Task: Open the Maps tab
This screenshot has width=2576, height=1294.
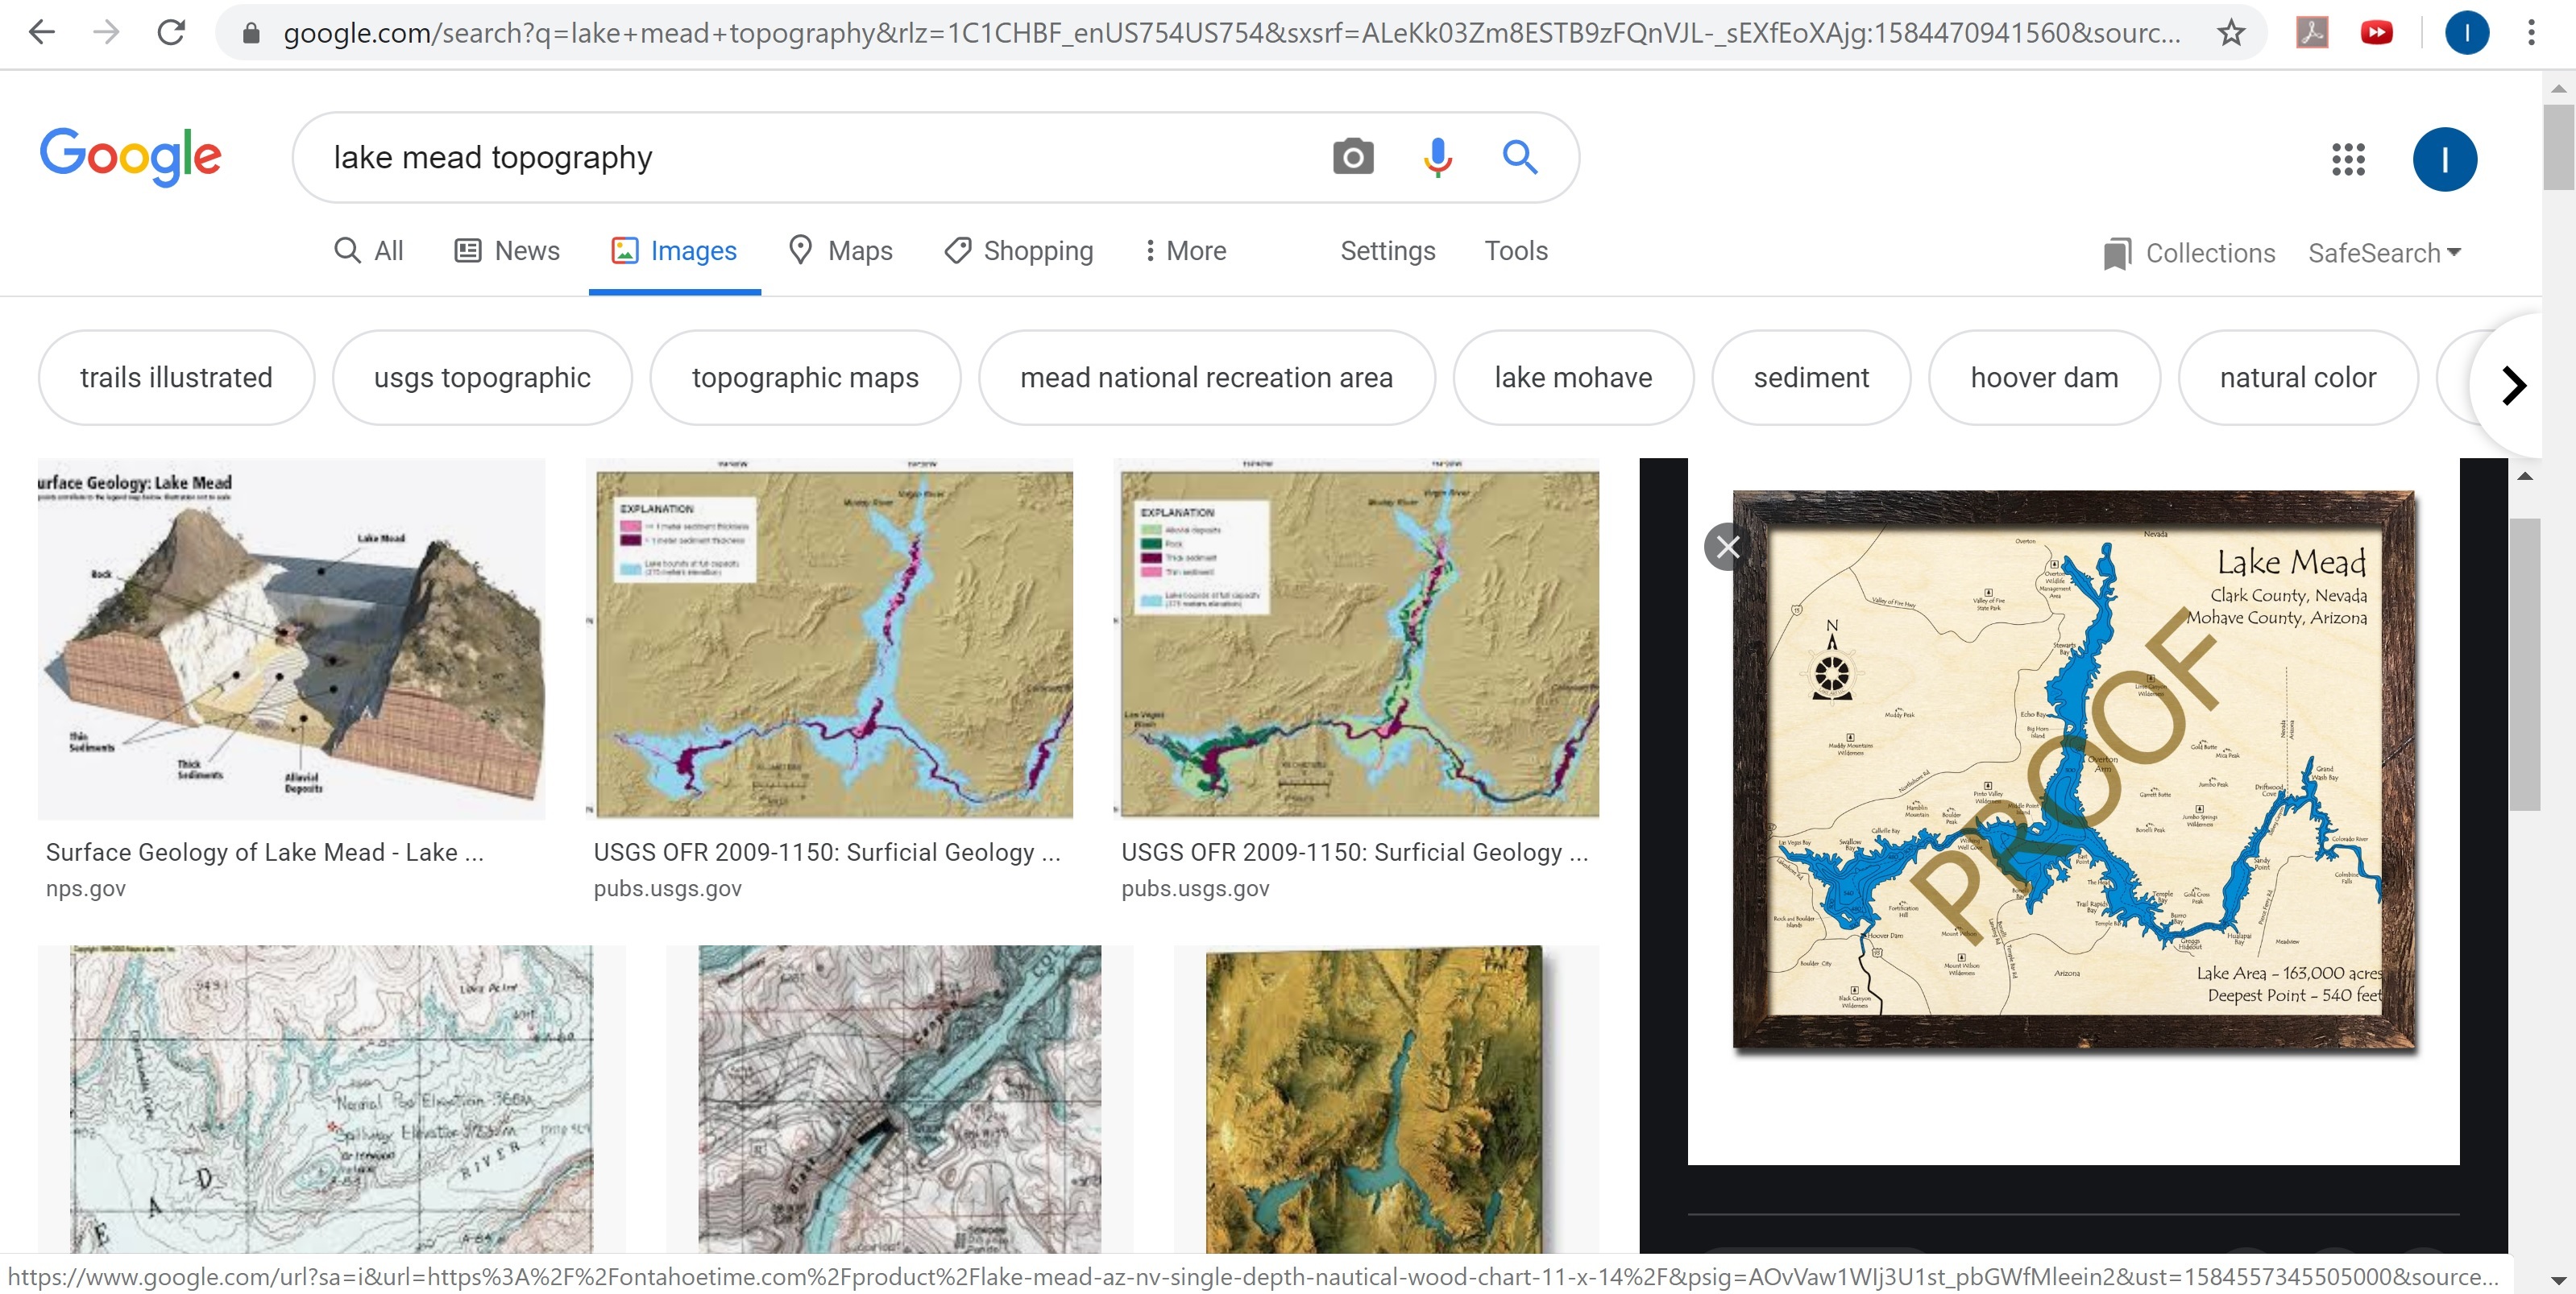Action: pos(840,250)
